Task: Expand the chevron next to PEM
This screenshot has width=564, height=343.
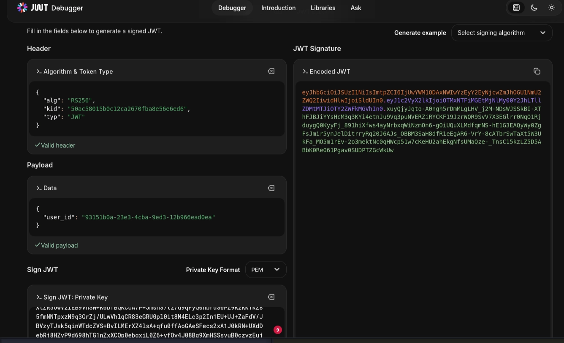Action: pos(277,270)
